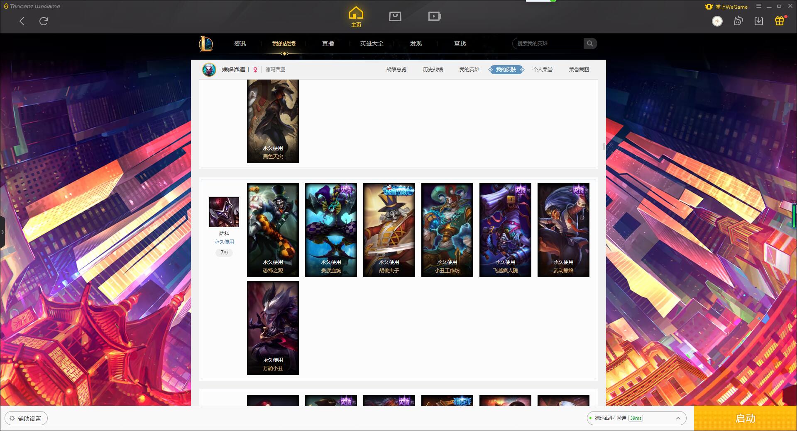Click the 永久使用 link under 萨科
Image resolution: width=797 pixels, height=431 pixels.
coord(224,242)
